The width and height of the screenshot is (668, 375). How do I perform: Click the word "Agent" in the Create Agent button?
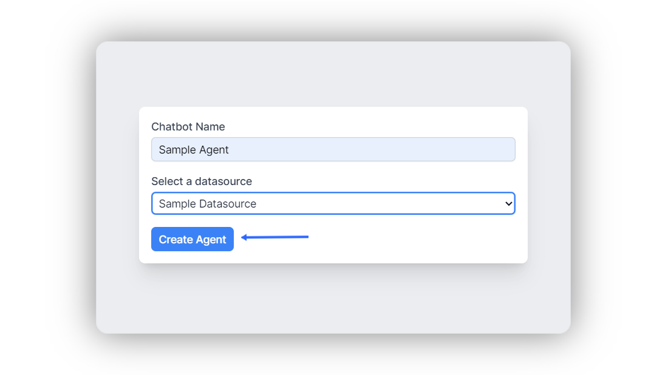coord(211,240)
